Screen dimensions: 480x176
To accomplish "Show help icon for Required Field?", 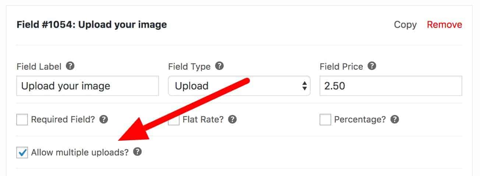I will 104,120.
